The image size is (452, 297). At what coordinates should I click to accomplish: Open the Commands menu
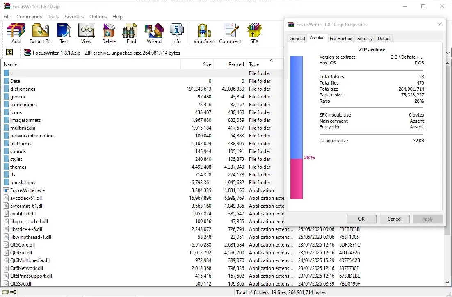tap(29, 17)
